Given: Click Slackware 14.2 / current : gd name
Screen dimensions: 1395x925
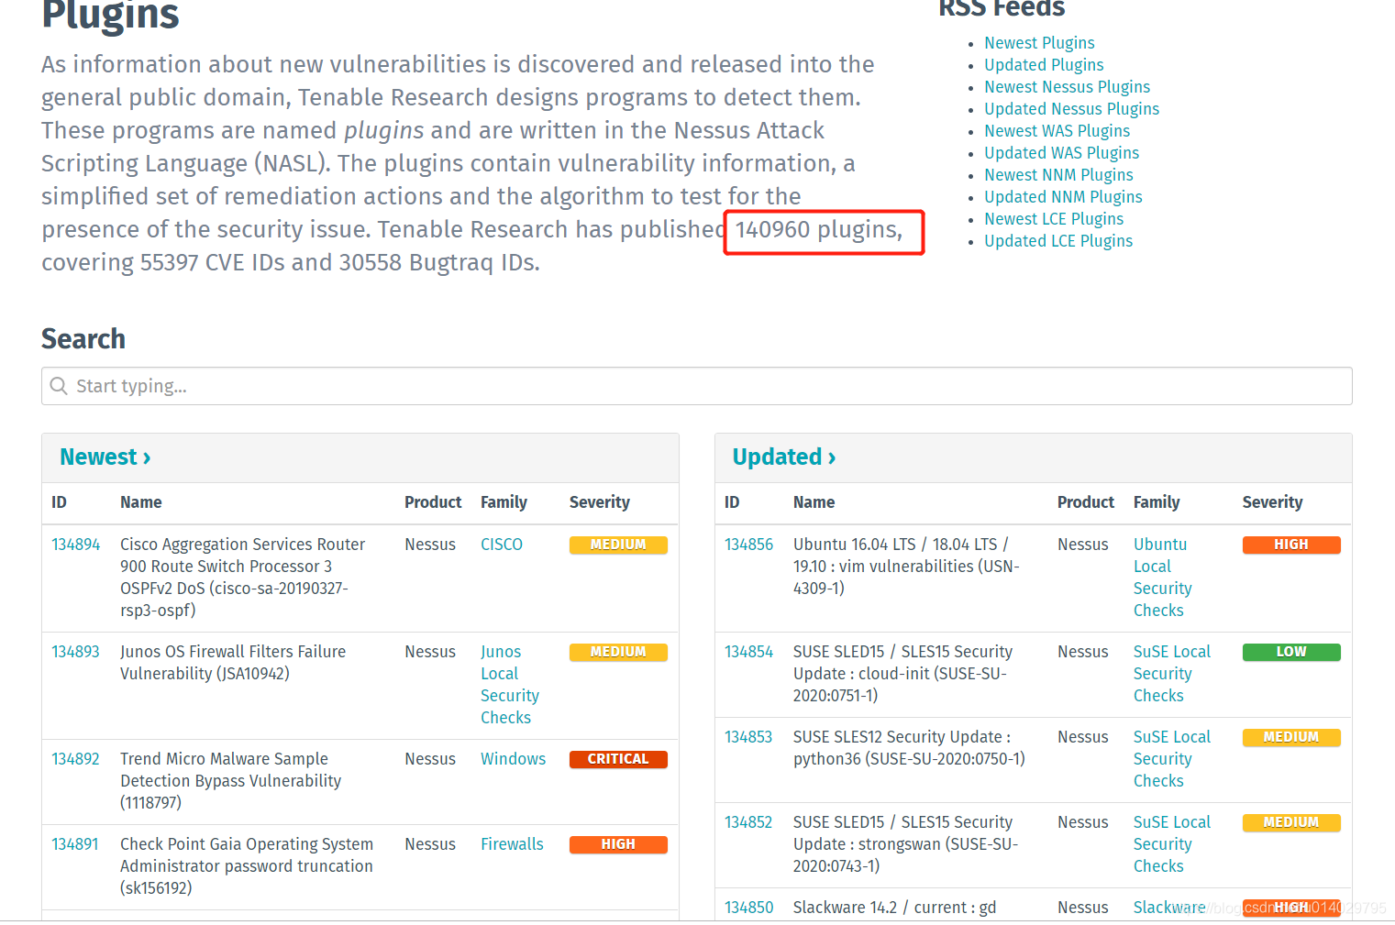Looking at the screenshot, I should (894, 908).
